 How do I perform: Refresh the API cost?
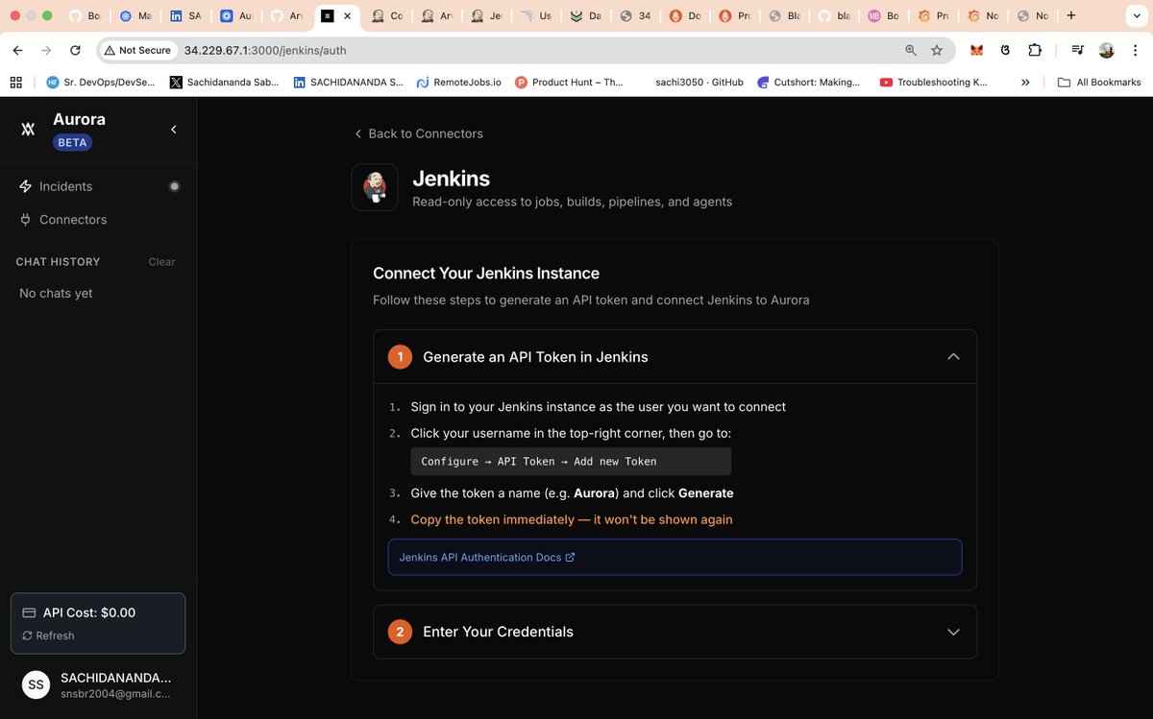pyautogui.click(x=48, y=635)
